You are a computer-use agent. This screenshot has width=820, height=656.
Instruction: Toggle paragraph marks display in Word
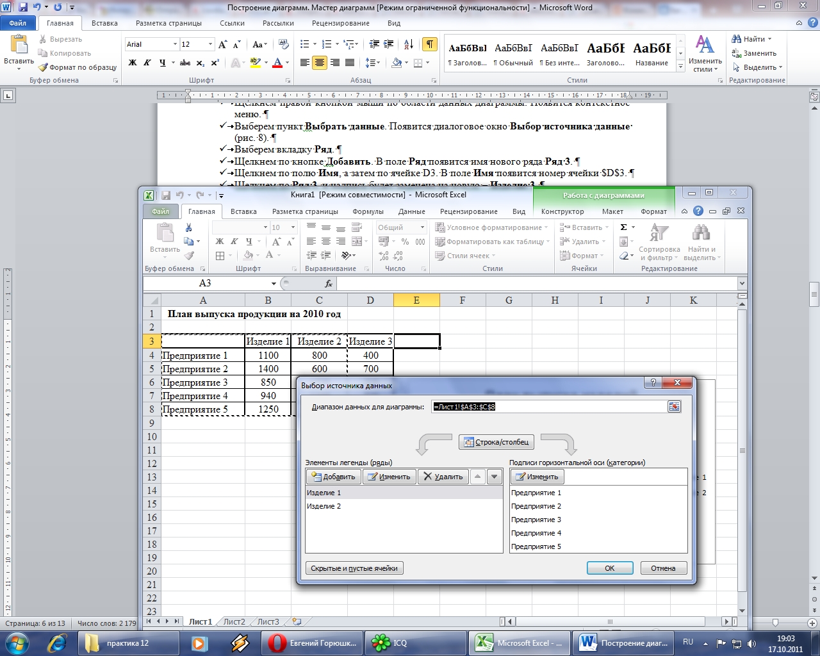tap(430, 44)
